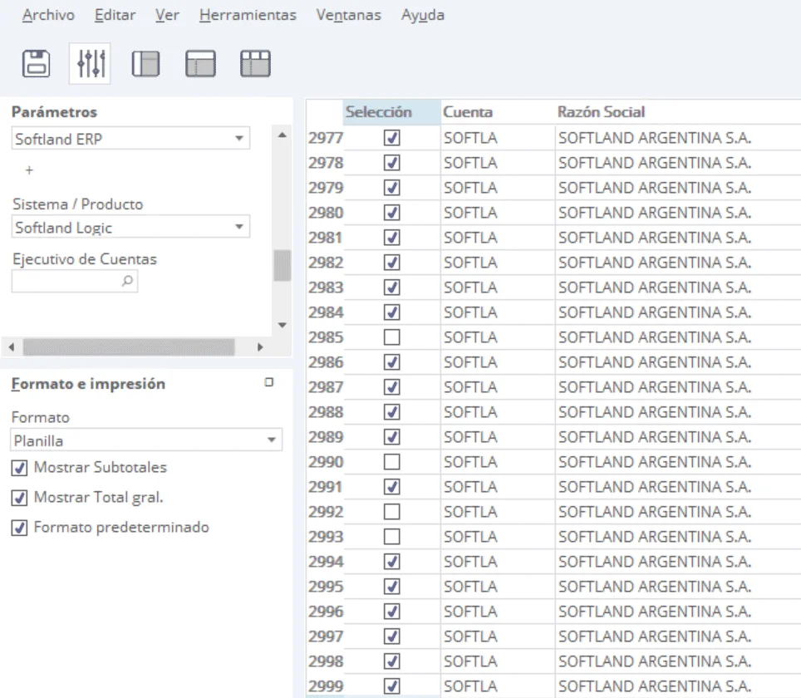The height and width of the screenshot is (698, 801).
Task: Click the small square icon beside Formato e impresión
Action: point(268,383)
